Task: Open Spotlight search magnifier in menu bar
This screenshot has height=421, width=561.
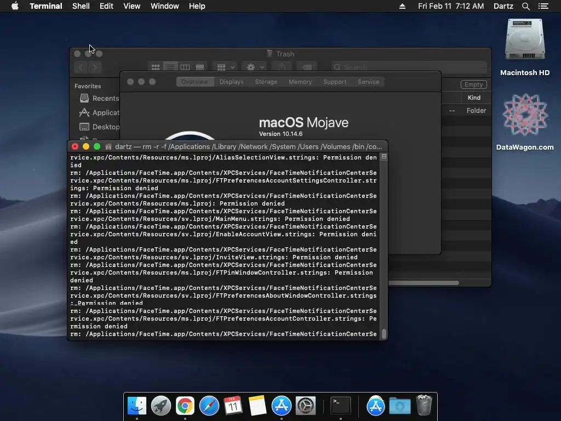Action: [x=525, y=6]
